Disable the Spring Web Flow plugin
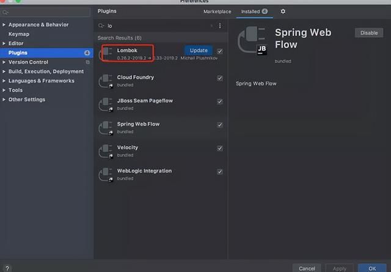This screenshot has width=391, height=272. (369, 33)
